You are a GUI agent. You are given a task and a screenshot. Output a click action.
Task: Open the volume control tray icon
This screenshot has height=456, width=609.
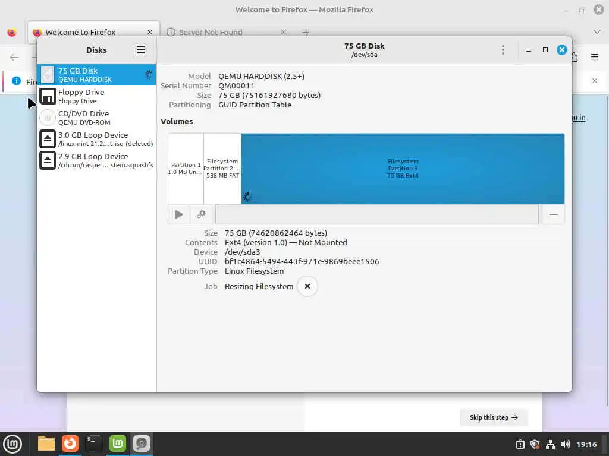pos(566,444)
